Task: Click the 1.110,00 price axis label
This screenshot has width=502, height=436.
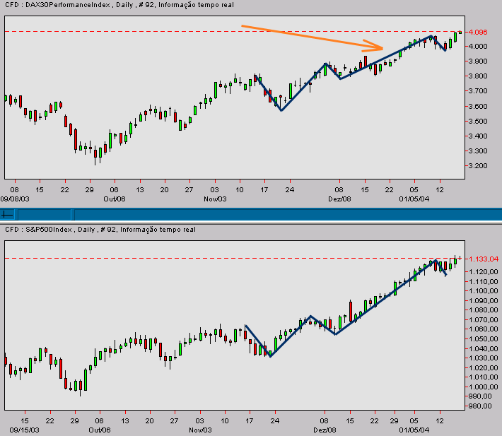Action: [483, 281]
